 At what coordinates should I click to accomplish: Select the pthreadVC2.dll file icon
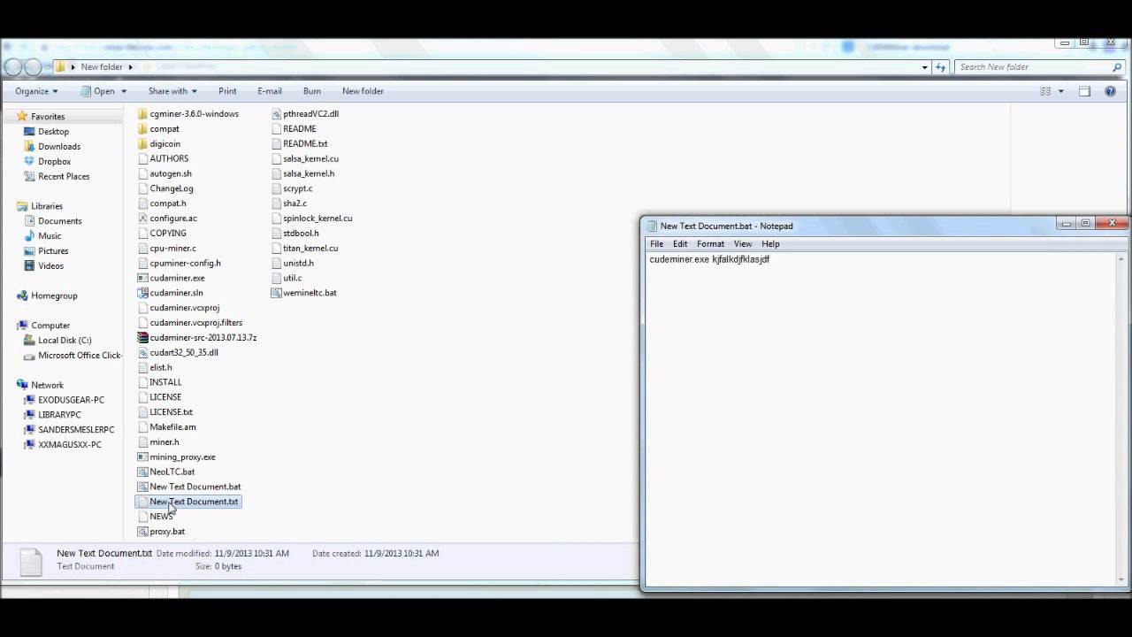coord(276,114)
